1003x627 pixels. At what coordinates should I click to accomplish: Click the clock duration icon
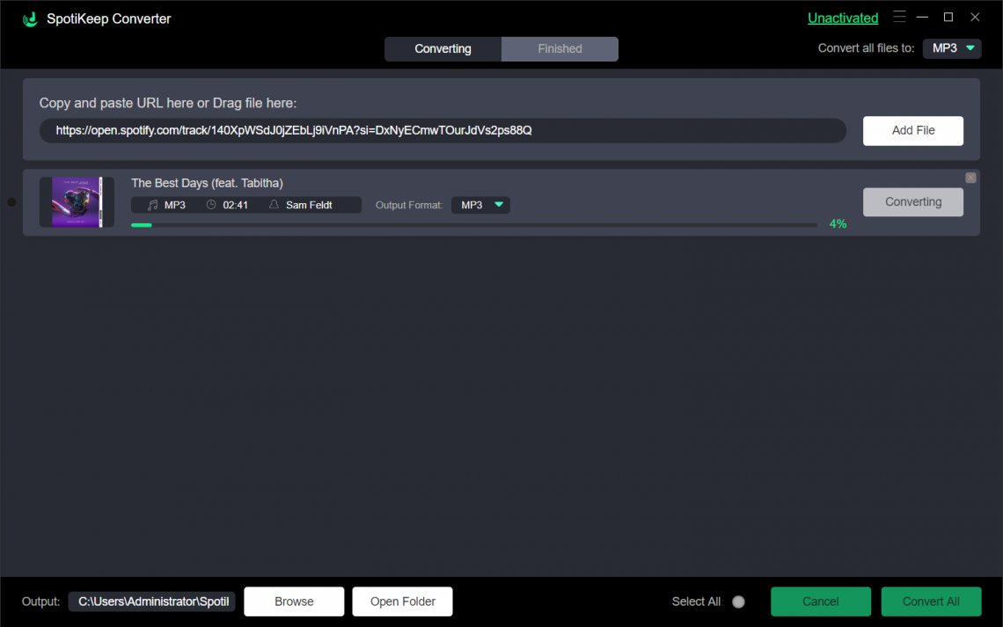[x=210, y=204]
